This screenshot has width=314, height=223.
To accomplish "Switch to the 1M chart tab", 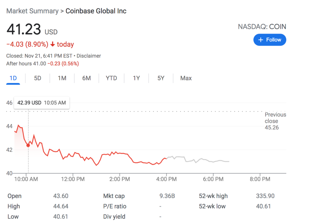I will click(62, 78).
